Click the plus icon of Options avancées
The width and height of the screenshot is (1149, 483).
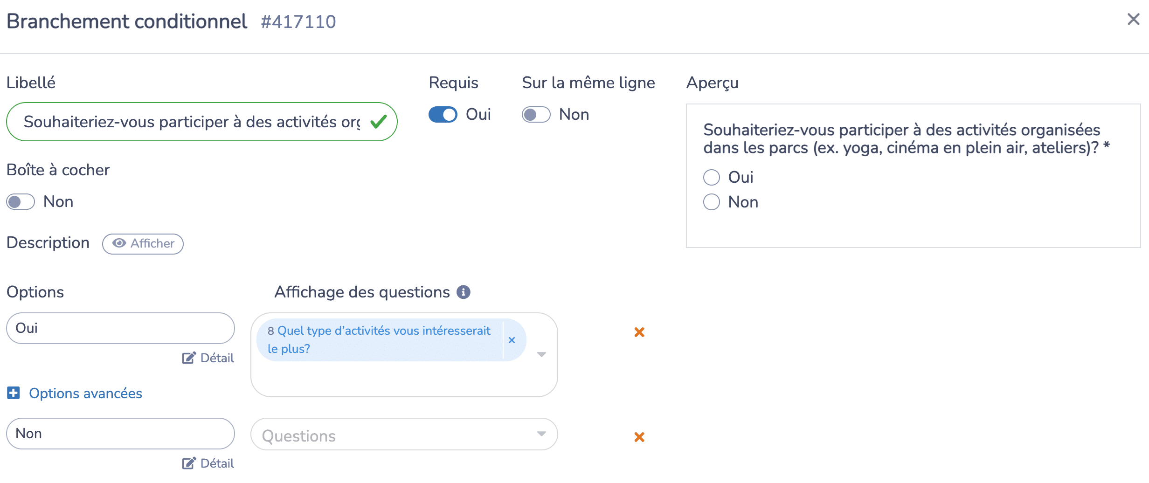14,393
